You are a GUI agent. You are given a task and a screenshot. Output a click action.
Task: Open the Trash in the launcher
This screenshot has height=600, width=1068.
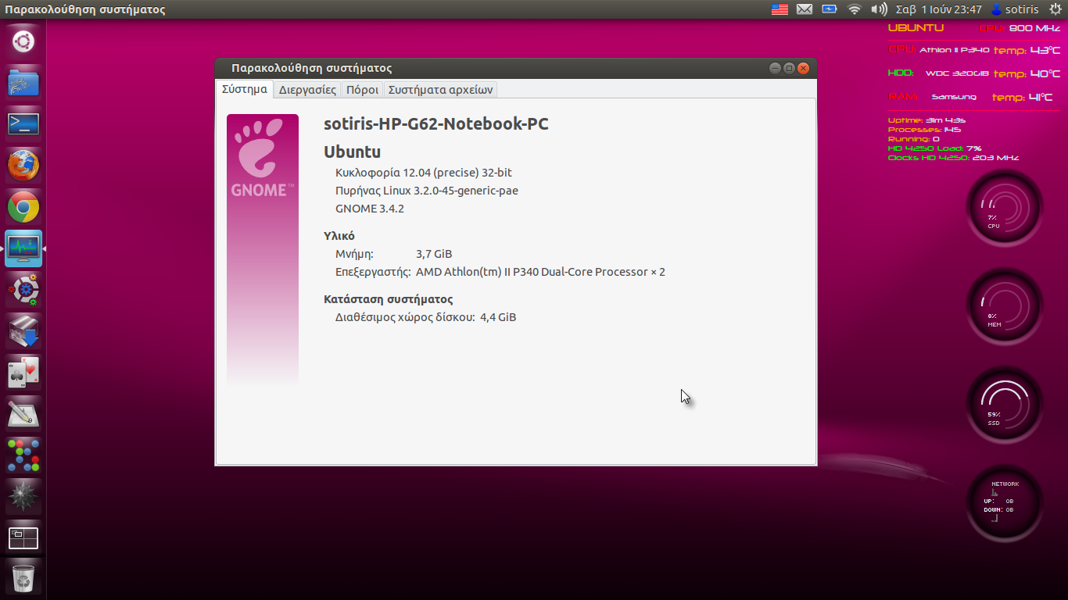[x=23, y=579]
